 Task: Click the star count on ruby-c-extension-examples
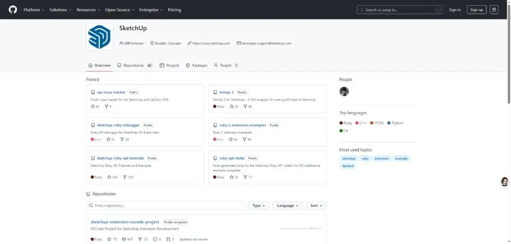coord(233,139)
